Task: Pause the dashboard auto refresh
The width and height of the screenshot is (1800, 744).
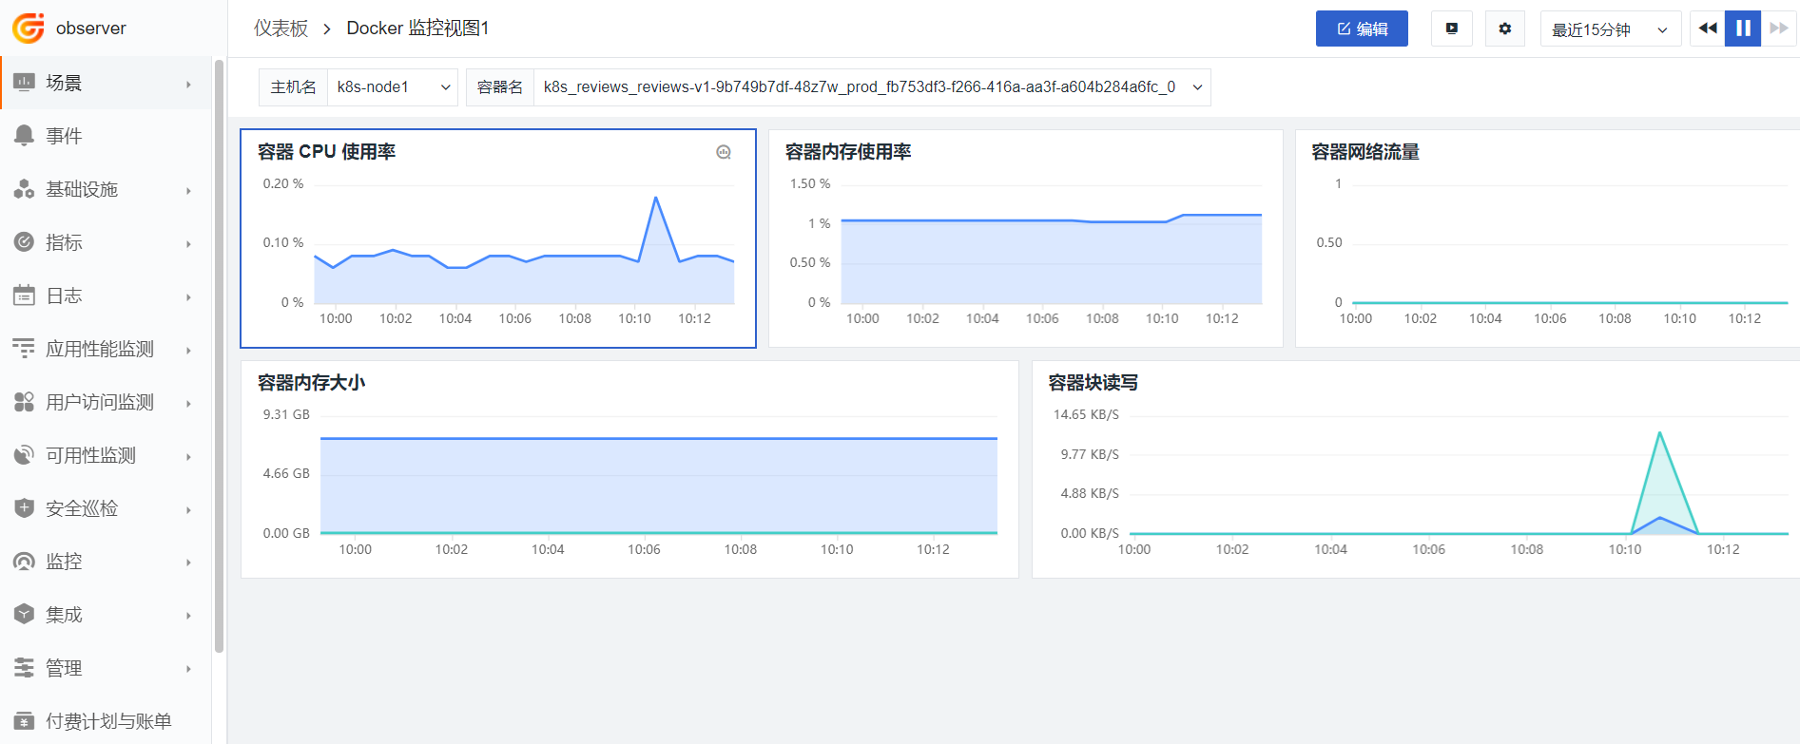Action: (x=1743, y=29)
